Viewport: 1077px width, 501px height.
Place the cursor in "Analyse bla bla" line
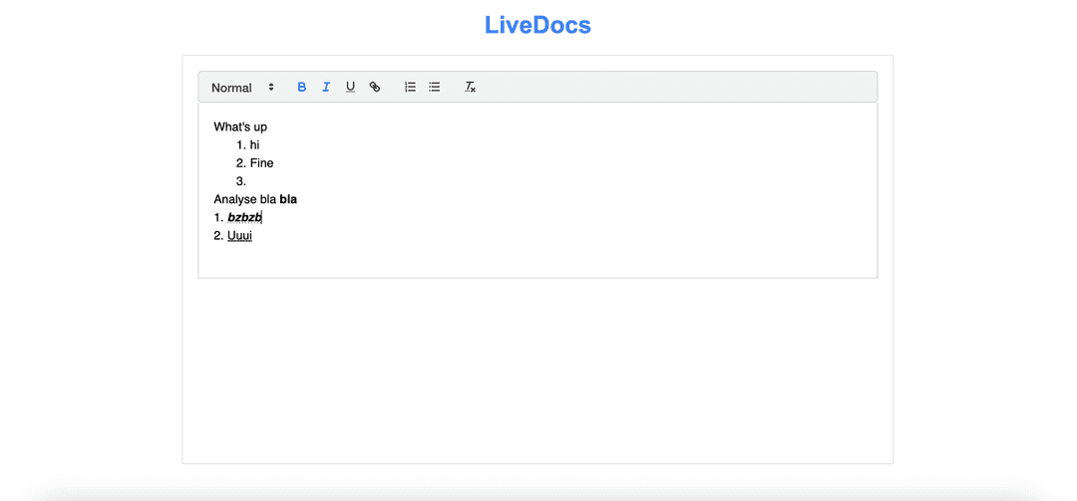(x=255, y=200)
